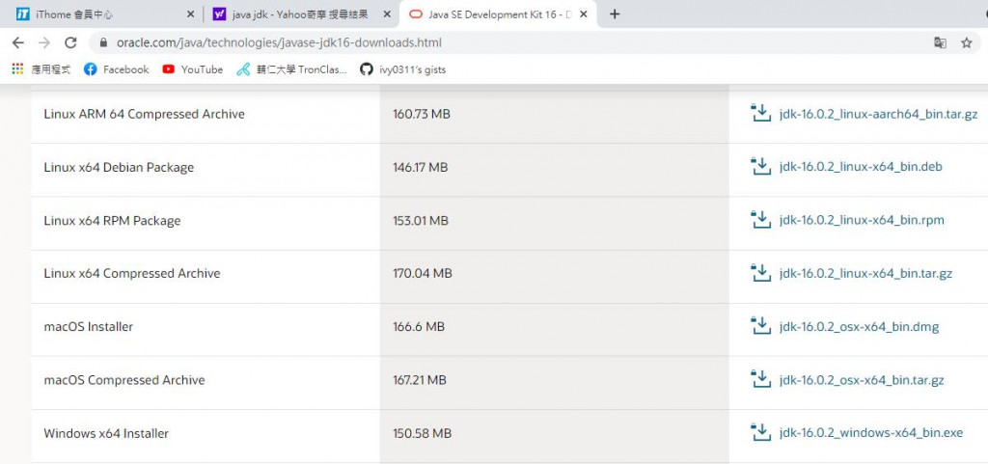Close the iThome 會員中心 tab
988x464 pixels.
(190, 14)
